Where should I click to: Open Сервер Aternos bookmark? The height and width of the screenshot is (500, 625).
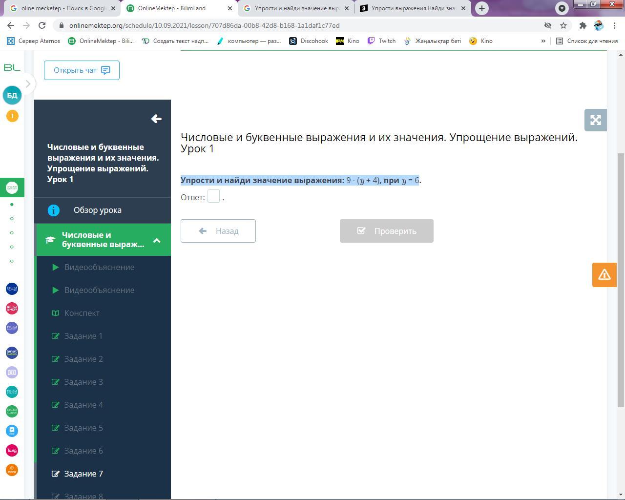tap(34, 41)
